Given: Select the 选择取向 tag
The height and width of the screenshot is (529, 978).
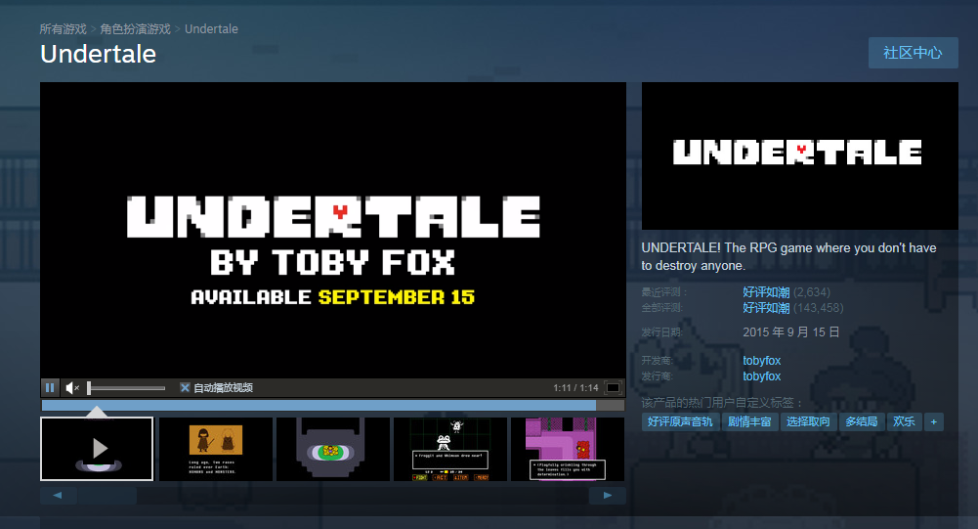Looking at the screenshot, I should pos(808,421).
